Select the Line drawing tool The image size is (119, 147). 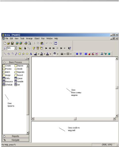(x=5, y=54)
